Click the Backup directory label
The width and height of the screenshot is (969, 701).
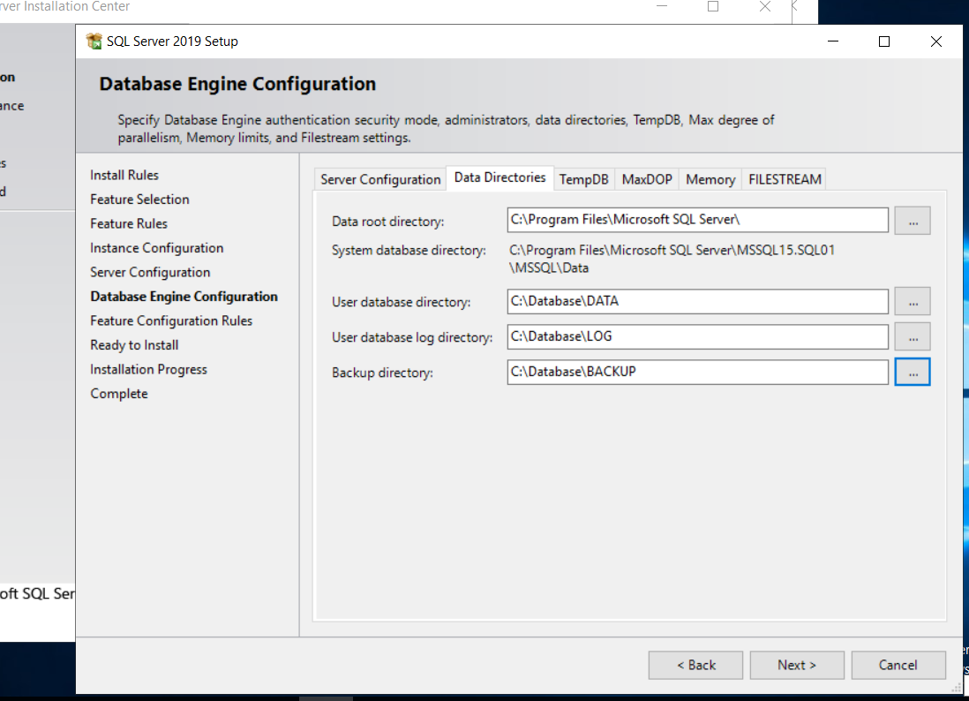pyautogui.click(x=382, y=373)
